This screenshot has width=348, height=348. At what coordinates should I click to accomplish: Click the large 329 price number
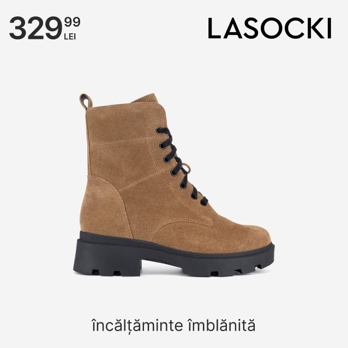pos(36,29)
